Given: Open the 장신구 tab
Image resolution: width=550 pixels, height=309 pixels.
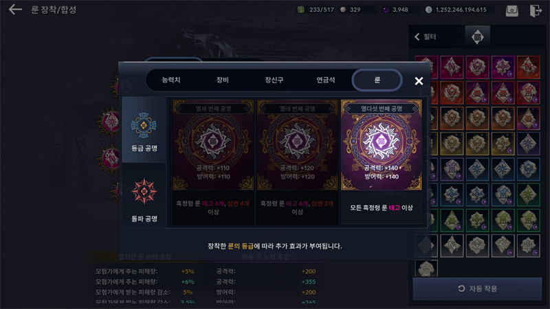Looking at the screenshot, I should coord(274,80).
